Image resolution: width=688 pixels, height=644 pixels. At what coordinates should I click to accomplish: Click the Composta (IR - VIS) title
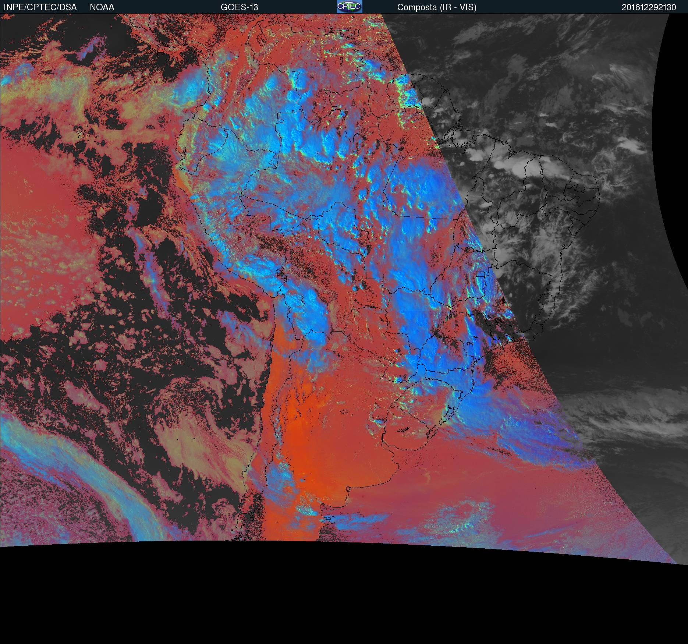click(437, 7)
